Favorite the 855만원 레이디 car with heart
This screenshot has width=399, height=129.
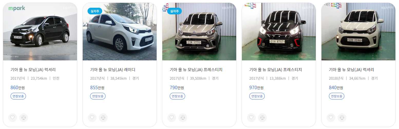(92, 118)
